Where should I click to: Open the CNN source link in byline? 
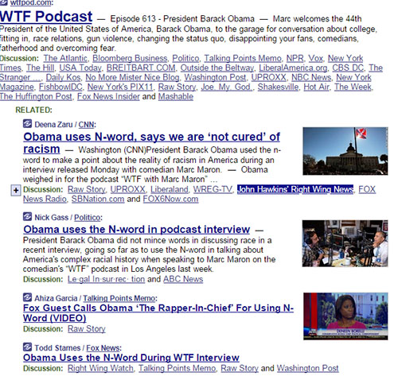click(x=86, y=125)
